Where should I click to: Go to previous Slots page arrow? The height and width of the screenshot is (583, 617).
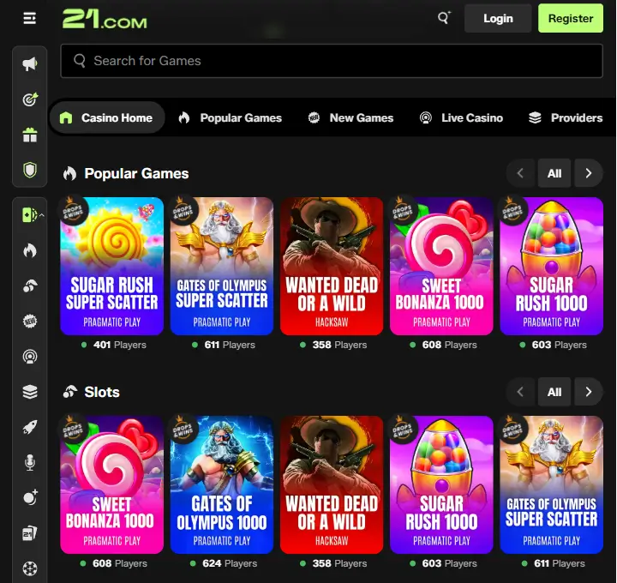point(521,392)
